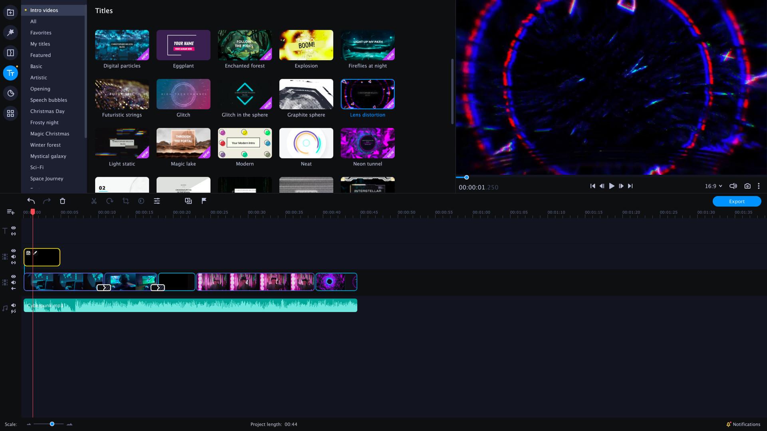The image size is (767, 431).
Task: Click the Undo arrow on the toolbar
Action: 31,201
